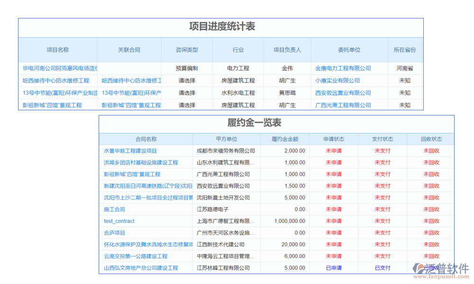This screenshot has height=284, width=474.
Task: Click 已支付 payment status link
Action: 382,268
